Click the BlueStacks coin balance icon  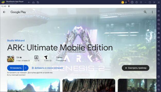(123, 2)
